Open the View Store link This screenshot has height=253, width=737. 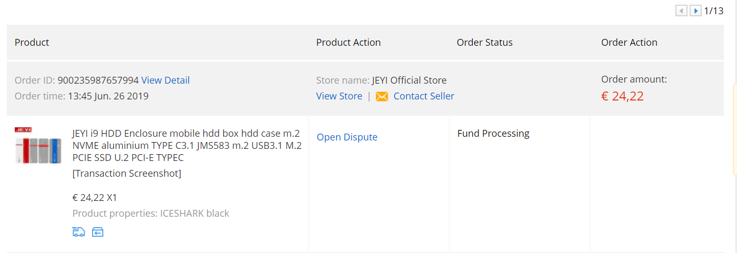click(339, 96)
